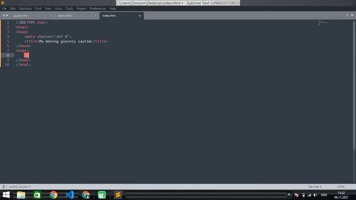Screen dimensions: 356x200
Task: Toggle the sidebar icon in status bar
Action: (x=4, y=187)
